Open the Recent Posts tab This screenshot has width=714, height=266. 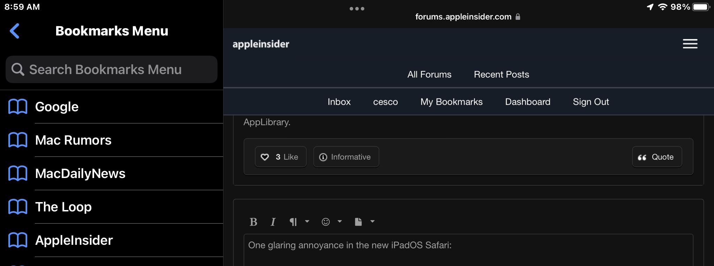501,74
